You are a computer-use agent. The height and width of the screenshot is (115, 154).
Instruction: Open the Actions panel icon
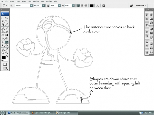coord(147,19)
